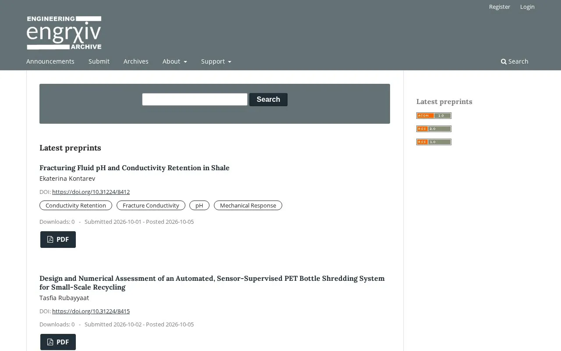The height and width of the screenshot is (351, 561).
Task: Click the engrXiv Engineering Archive logo
Action: pyautogui.click(x=64, y=33)
